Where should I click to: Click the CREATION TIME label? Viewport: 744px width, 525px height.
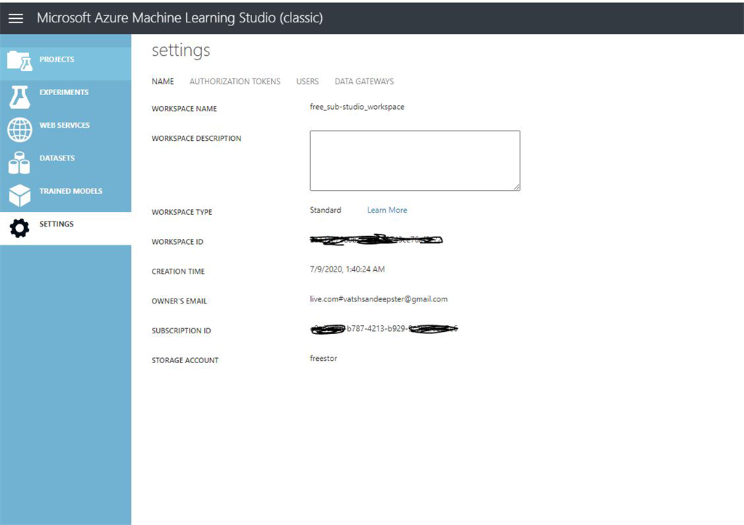click(178, 272)
